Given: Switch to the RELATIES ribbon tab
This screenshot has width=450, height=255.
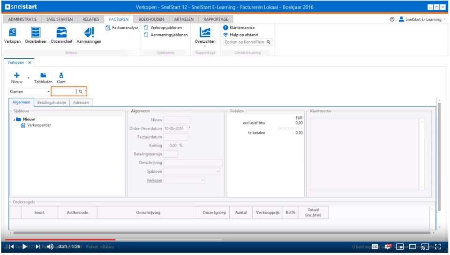Looking at the screenshot, I should [x=90, y=19].
